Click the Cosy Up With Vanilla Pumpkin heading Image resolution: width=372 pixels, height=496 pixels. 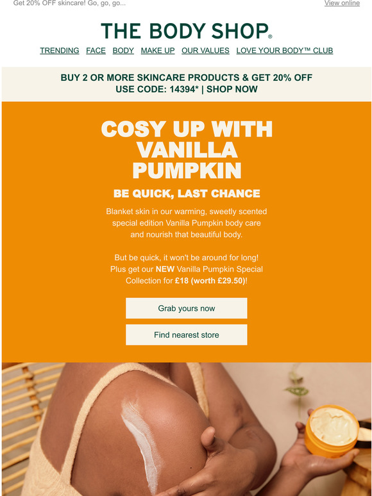tap(187, 149)
